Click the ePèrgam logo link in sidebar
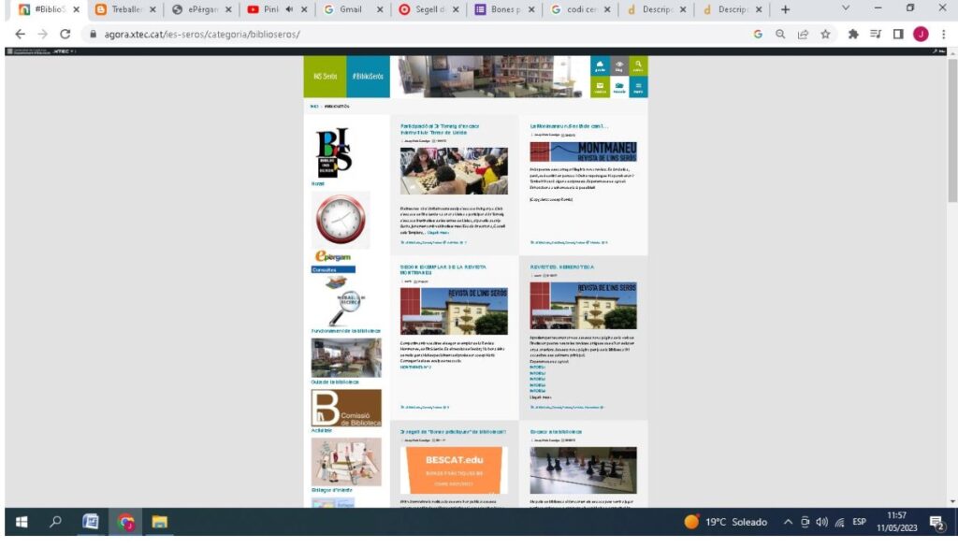Image resolution: width=958 pixels, height=548 pixels. click(x=333, y=256)
